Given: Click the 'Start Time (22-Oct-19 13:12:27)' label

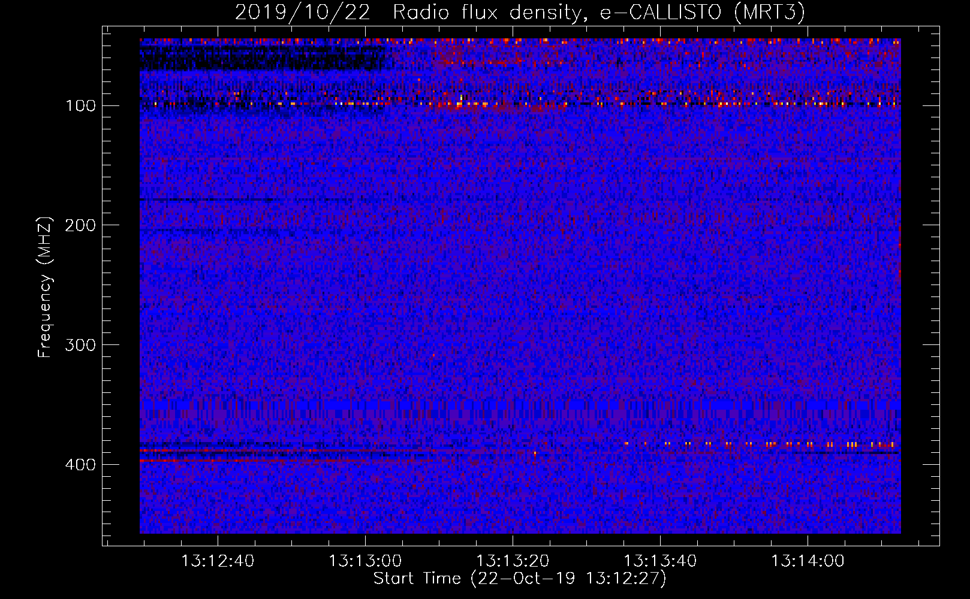Looking at the screenshot, I should coord(520,579).
